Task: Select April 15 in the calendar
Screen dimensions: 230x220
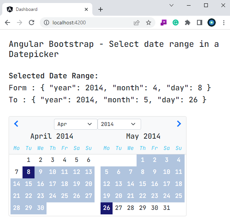Action: point(29,184)
